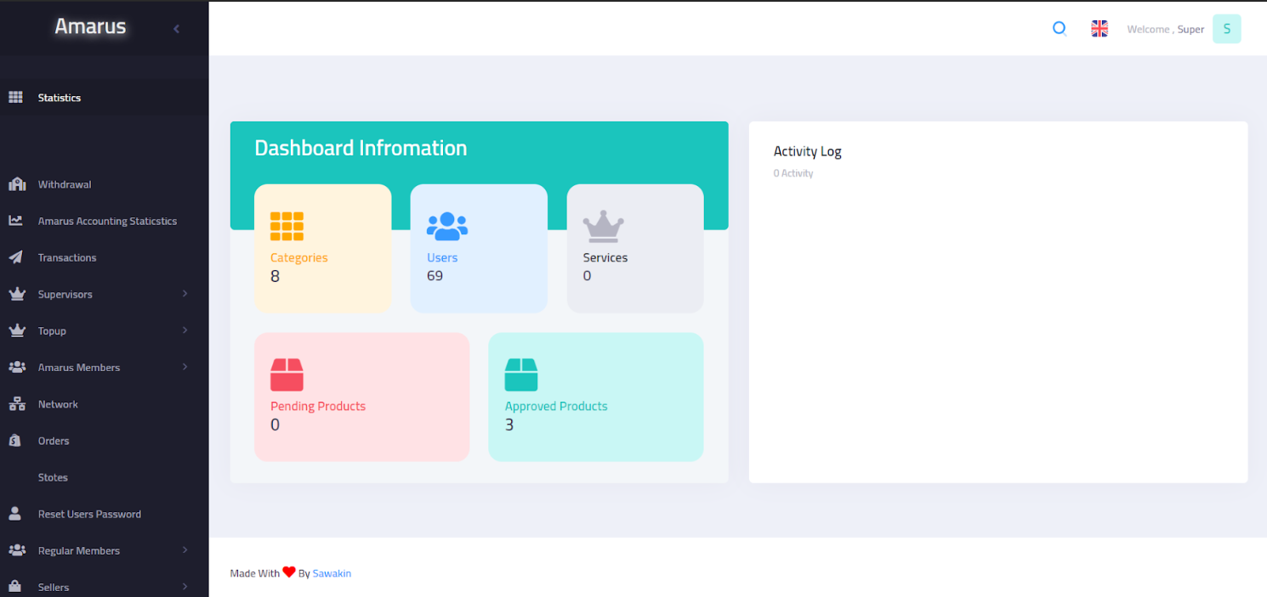The image size is (1267, 597).
Task: Open Reset Users Password page
Action: 89,514
